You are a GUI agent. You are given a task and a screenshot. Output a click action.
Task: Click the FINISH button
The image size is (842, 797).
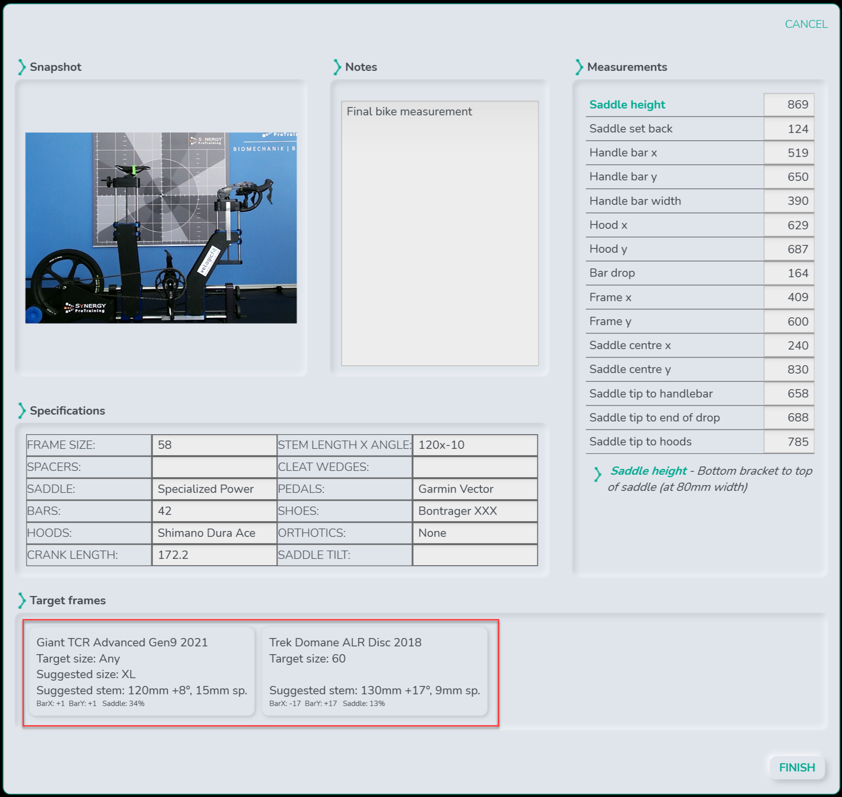point(797,768)
